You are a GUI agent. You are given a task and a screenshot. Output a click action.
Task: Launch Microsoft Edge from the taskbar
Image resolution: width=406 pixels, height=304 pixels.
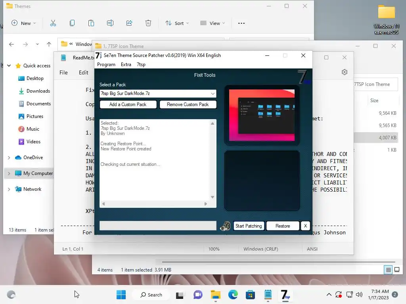(x=233, y=294)
